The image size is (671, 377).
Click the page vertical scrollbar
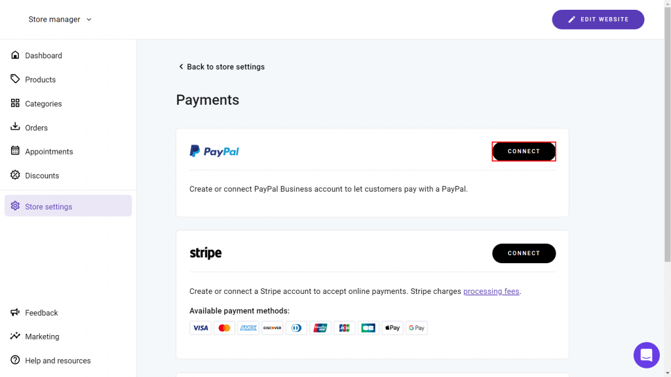pos(666,131)
